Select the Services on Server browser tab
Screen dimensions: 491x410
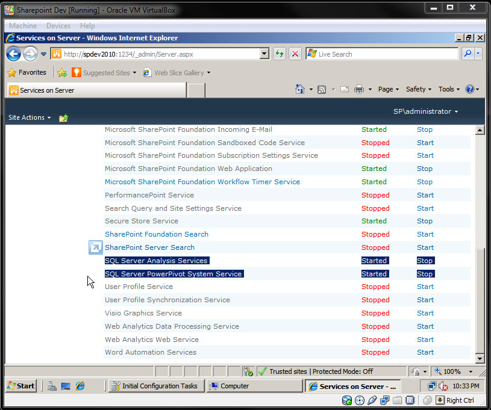click(96, 90)
